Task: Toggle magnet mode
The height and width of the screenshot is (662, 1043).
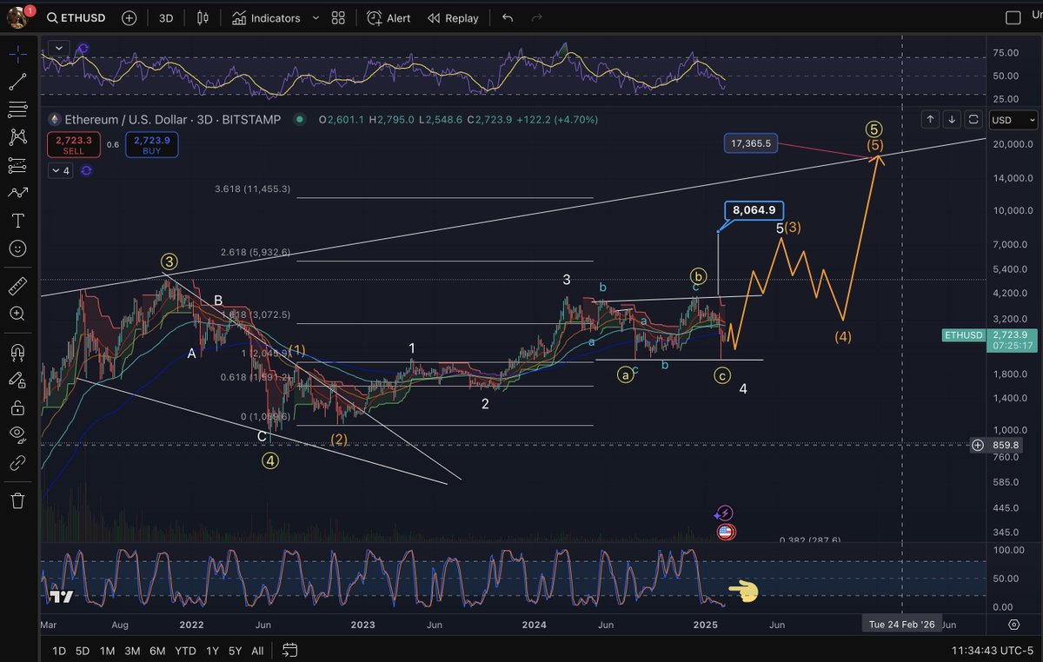Action: pyautogui.click(x=17, y=352)
